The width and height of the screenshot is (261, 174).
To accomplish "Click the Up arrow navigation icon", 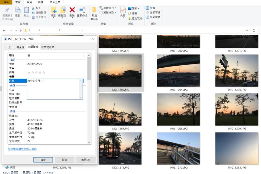I will click(21, 31).
